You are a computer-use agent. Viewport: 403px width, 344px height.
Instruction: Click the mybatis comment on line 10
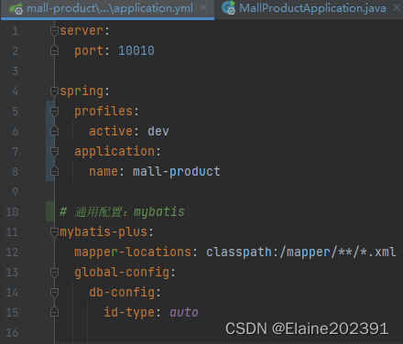[122, 211]
